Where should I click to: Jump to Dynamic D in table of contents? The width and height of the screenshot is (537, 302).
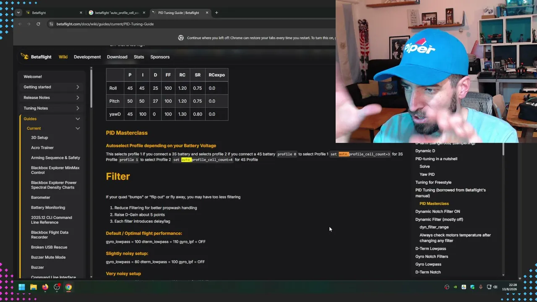click(425, 151)
